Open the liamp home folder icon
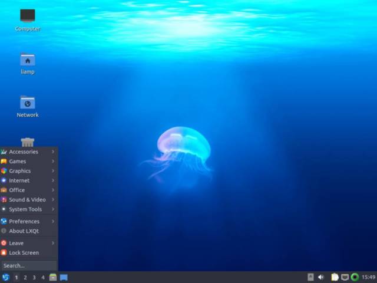The height and width of the screenshot is (283, 377). pos(28,59)
